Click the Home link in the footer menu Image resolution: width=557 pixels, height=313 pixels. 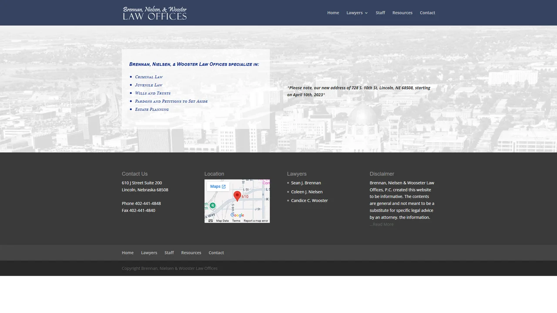[128, 253]
